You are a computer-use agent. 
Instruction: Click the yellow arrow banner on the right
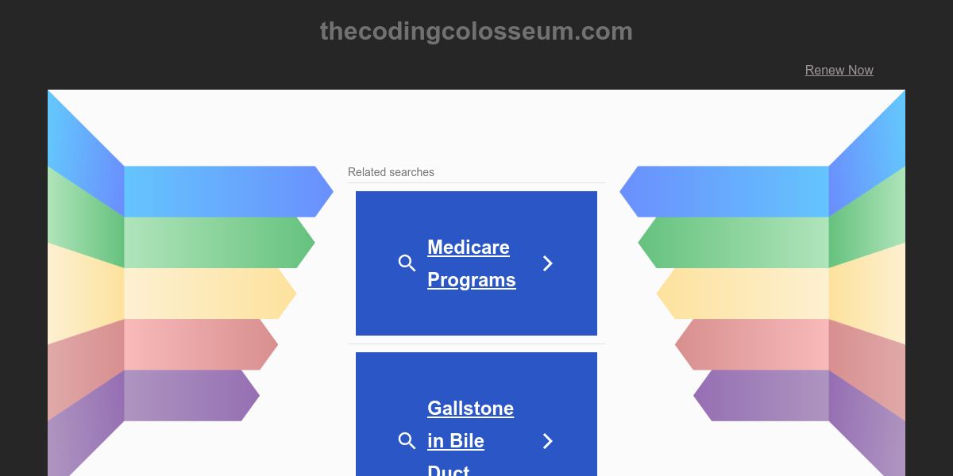(x=743, y=294)
